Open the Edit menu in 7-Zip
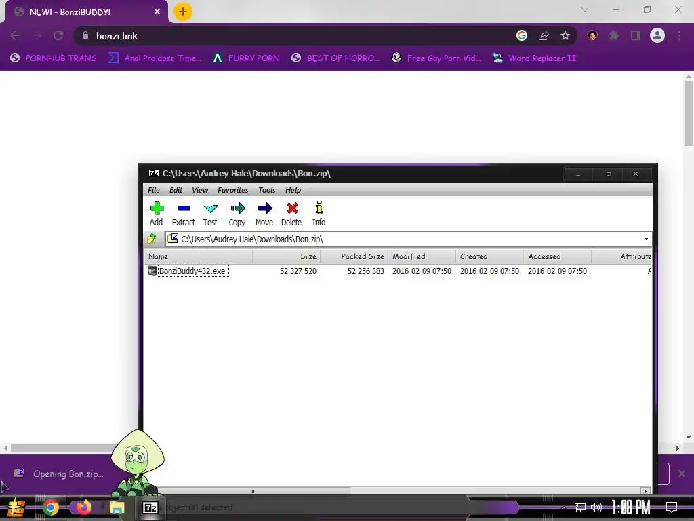This screenshot has width=694, height=521. 176,190
